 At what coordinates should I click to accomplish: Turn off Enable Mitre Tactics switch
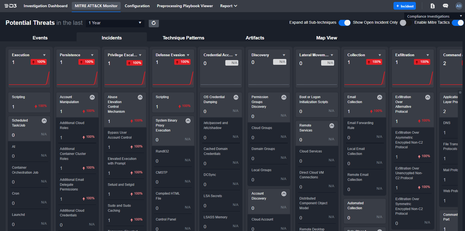click(458, 23)
